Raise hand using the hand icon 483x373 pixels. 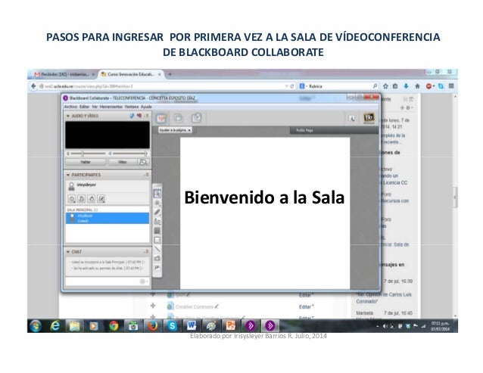click(92, 199)
